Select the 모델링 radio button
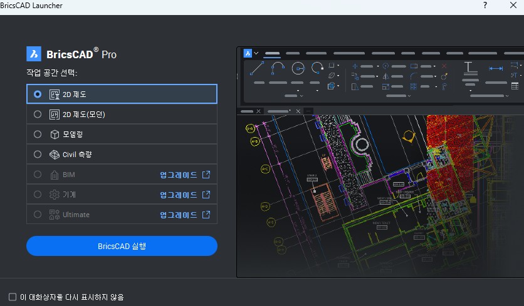This screenshot has width=524, height=306. (38, 134)
